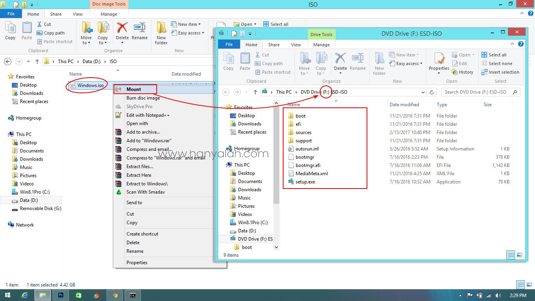Open Command Prompt from the taskbar
Viewport: 535px width, 301px height.
click(x=133, y=295)
